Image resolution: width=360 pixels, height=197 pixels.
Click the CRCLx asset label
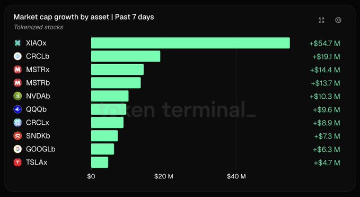pyautogui.click(x=38, y=123)
